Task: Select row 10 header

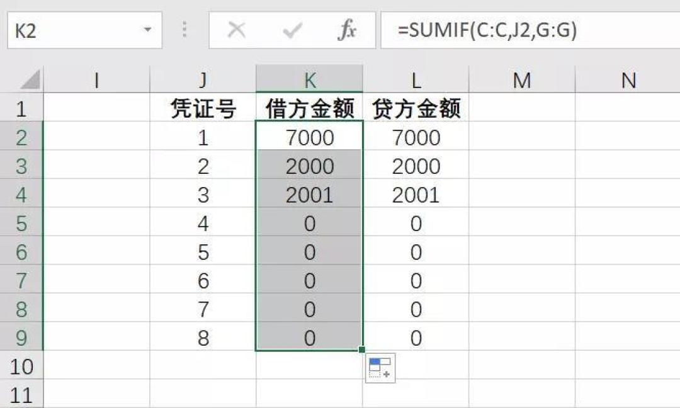Action: tap(21, 365)
